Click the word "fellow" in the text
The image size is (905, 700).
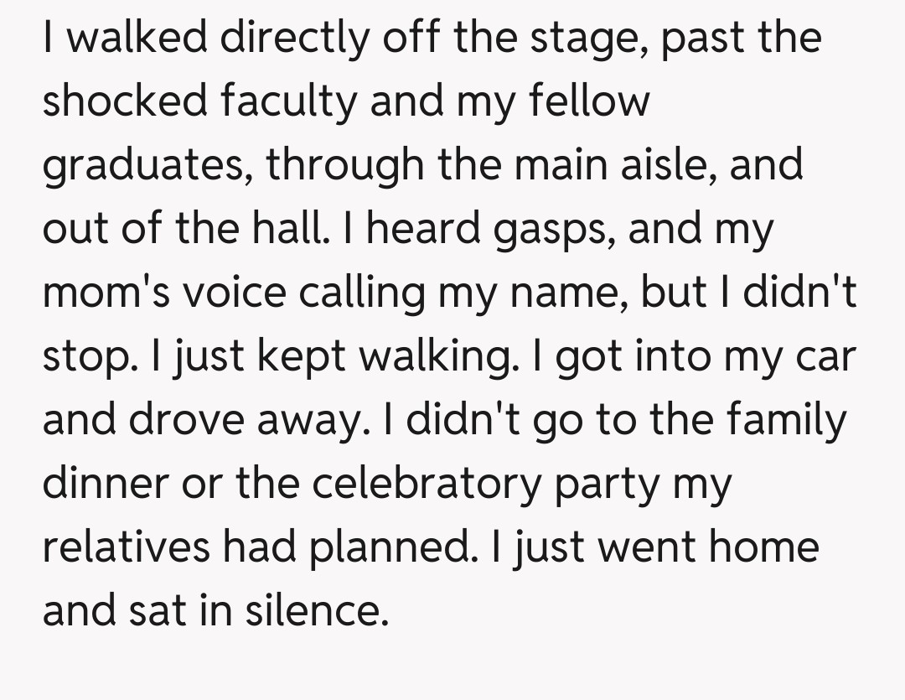point(591,102)
